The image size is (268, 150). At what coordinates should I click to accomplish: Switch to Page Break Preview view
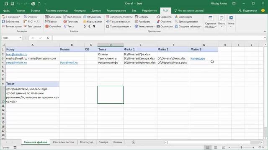click(x=223, y=147)
